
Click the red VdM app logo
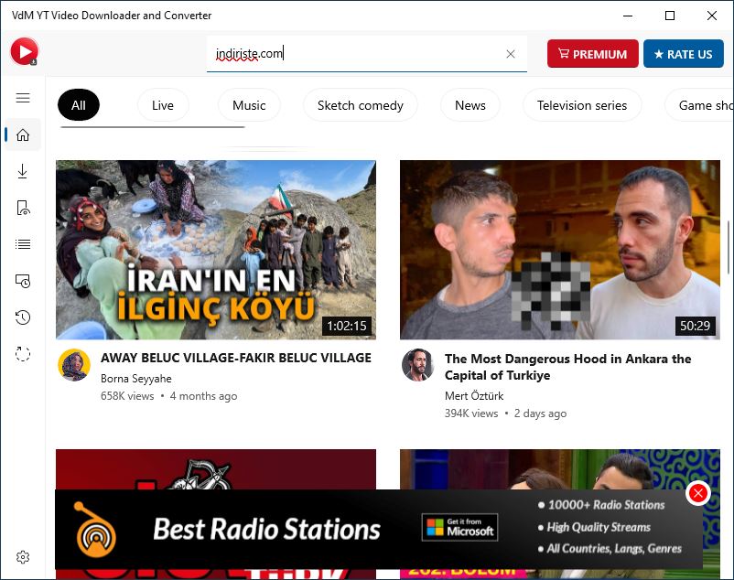click(25, 51)
